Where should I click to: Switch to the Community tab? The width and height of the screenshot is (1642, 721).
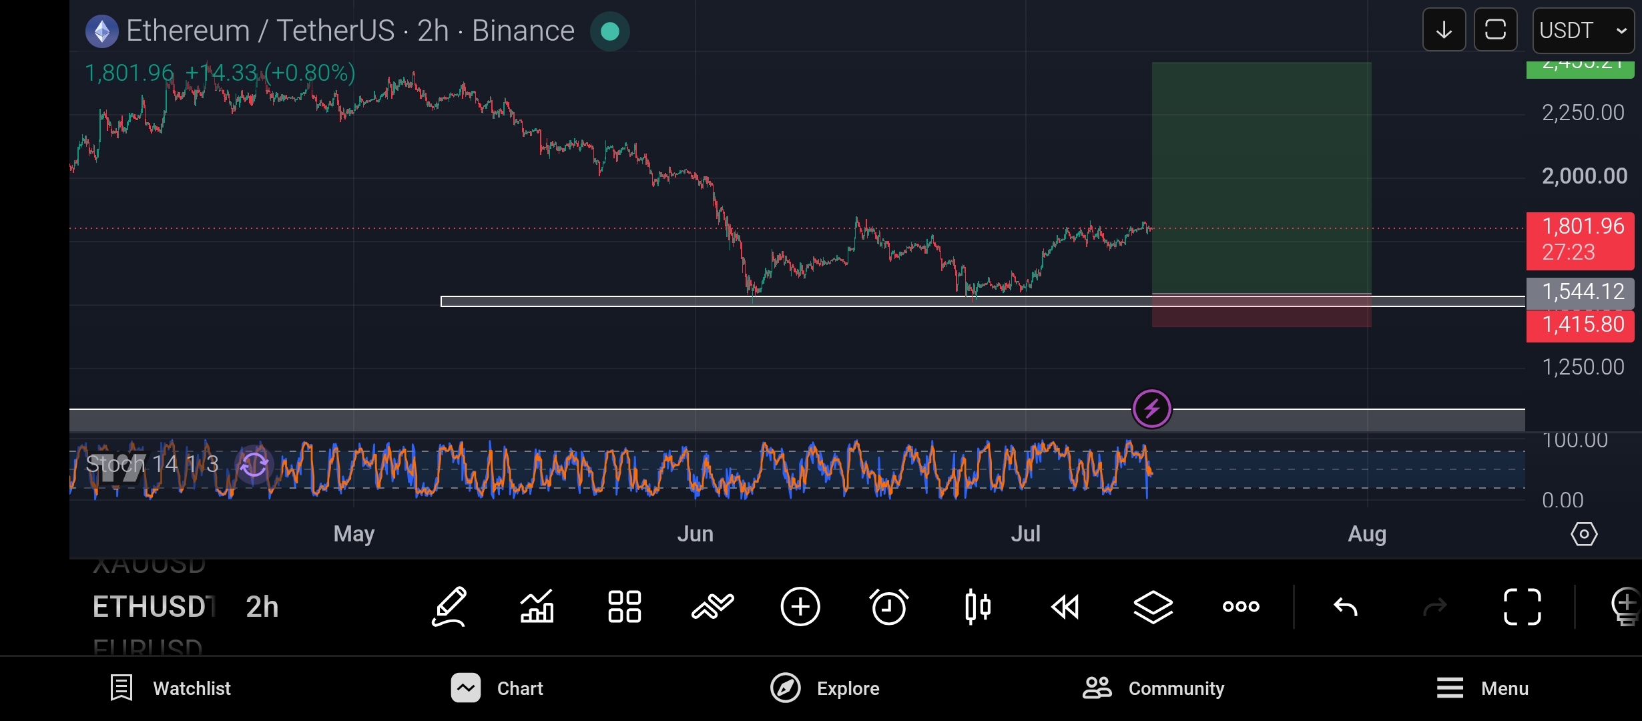[x=1153, y=688]
